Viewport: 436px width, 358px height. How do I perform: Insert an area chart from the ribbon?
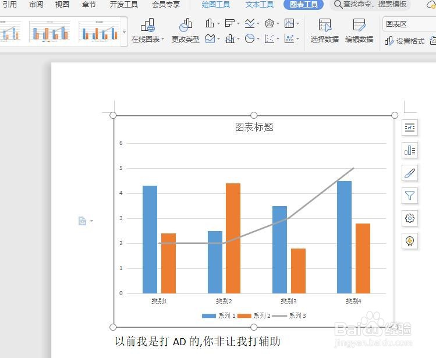(210, 38)
